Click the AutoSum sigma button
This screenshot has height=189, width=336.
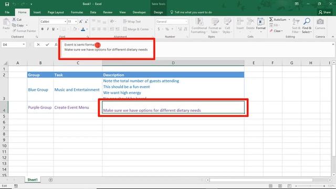278,19
